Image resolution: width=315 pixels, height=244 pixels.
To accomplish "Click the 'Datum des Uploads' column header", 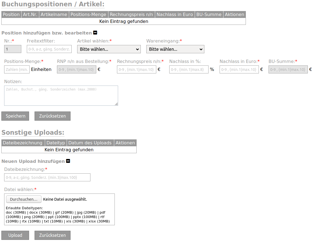I will [x=90, y=143].
